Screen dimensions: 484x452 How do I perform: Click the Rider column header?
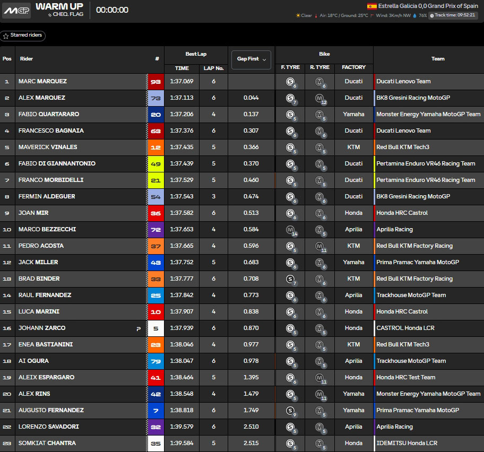point(27,59)
